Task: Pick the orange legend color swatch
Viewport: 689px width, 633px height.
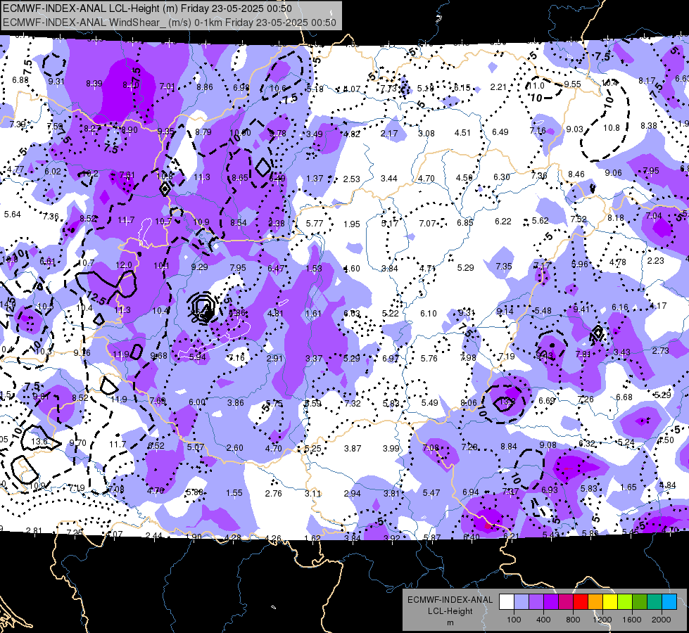Action: [595, 602]
